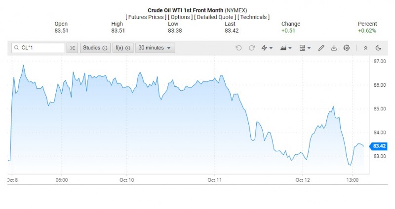This screenshot has height=209, width=395.
Task: Open the drawing pencil tool
Action: tap(321, 48)
